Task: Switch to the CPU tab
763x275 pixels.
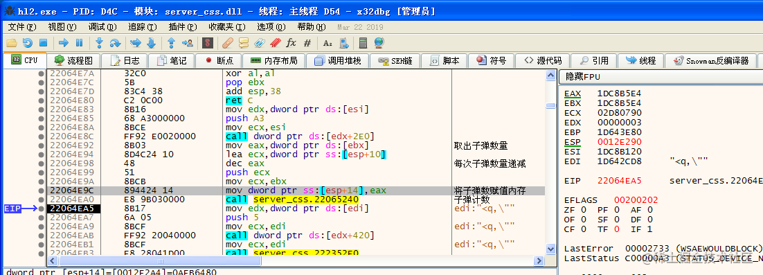Action: (25, 60)
